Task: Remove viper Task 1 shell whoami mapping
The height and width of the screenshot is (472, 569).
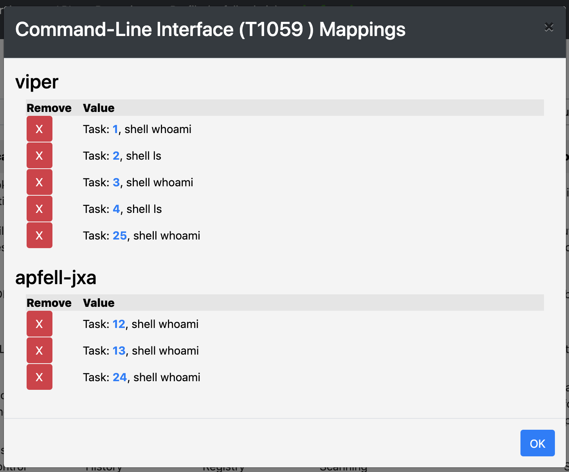Action: click(39, 129)
